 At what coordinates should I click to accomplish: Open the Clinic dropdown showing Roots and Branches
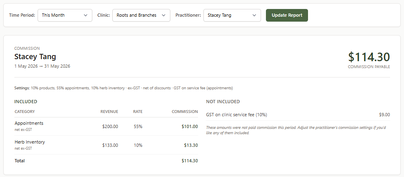[x=141, y=15]
